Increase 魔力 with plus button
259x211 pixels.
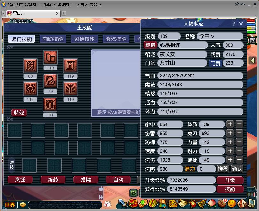(230, 133)
